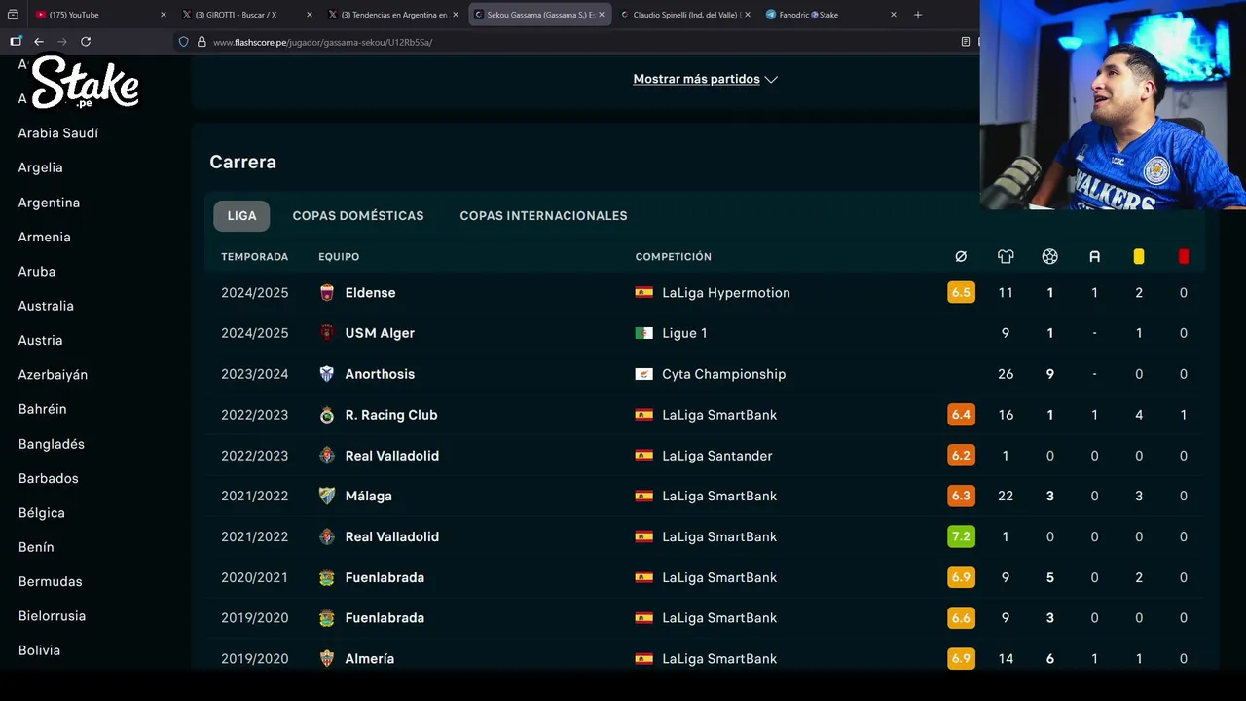Screen dimensions: 1246x701
Task: Open the Anorthosis team link
Action: 380,374
